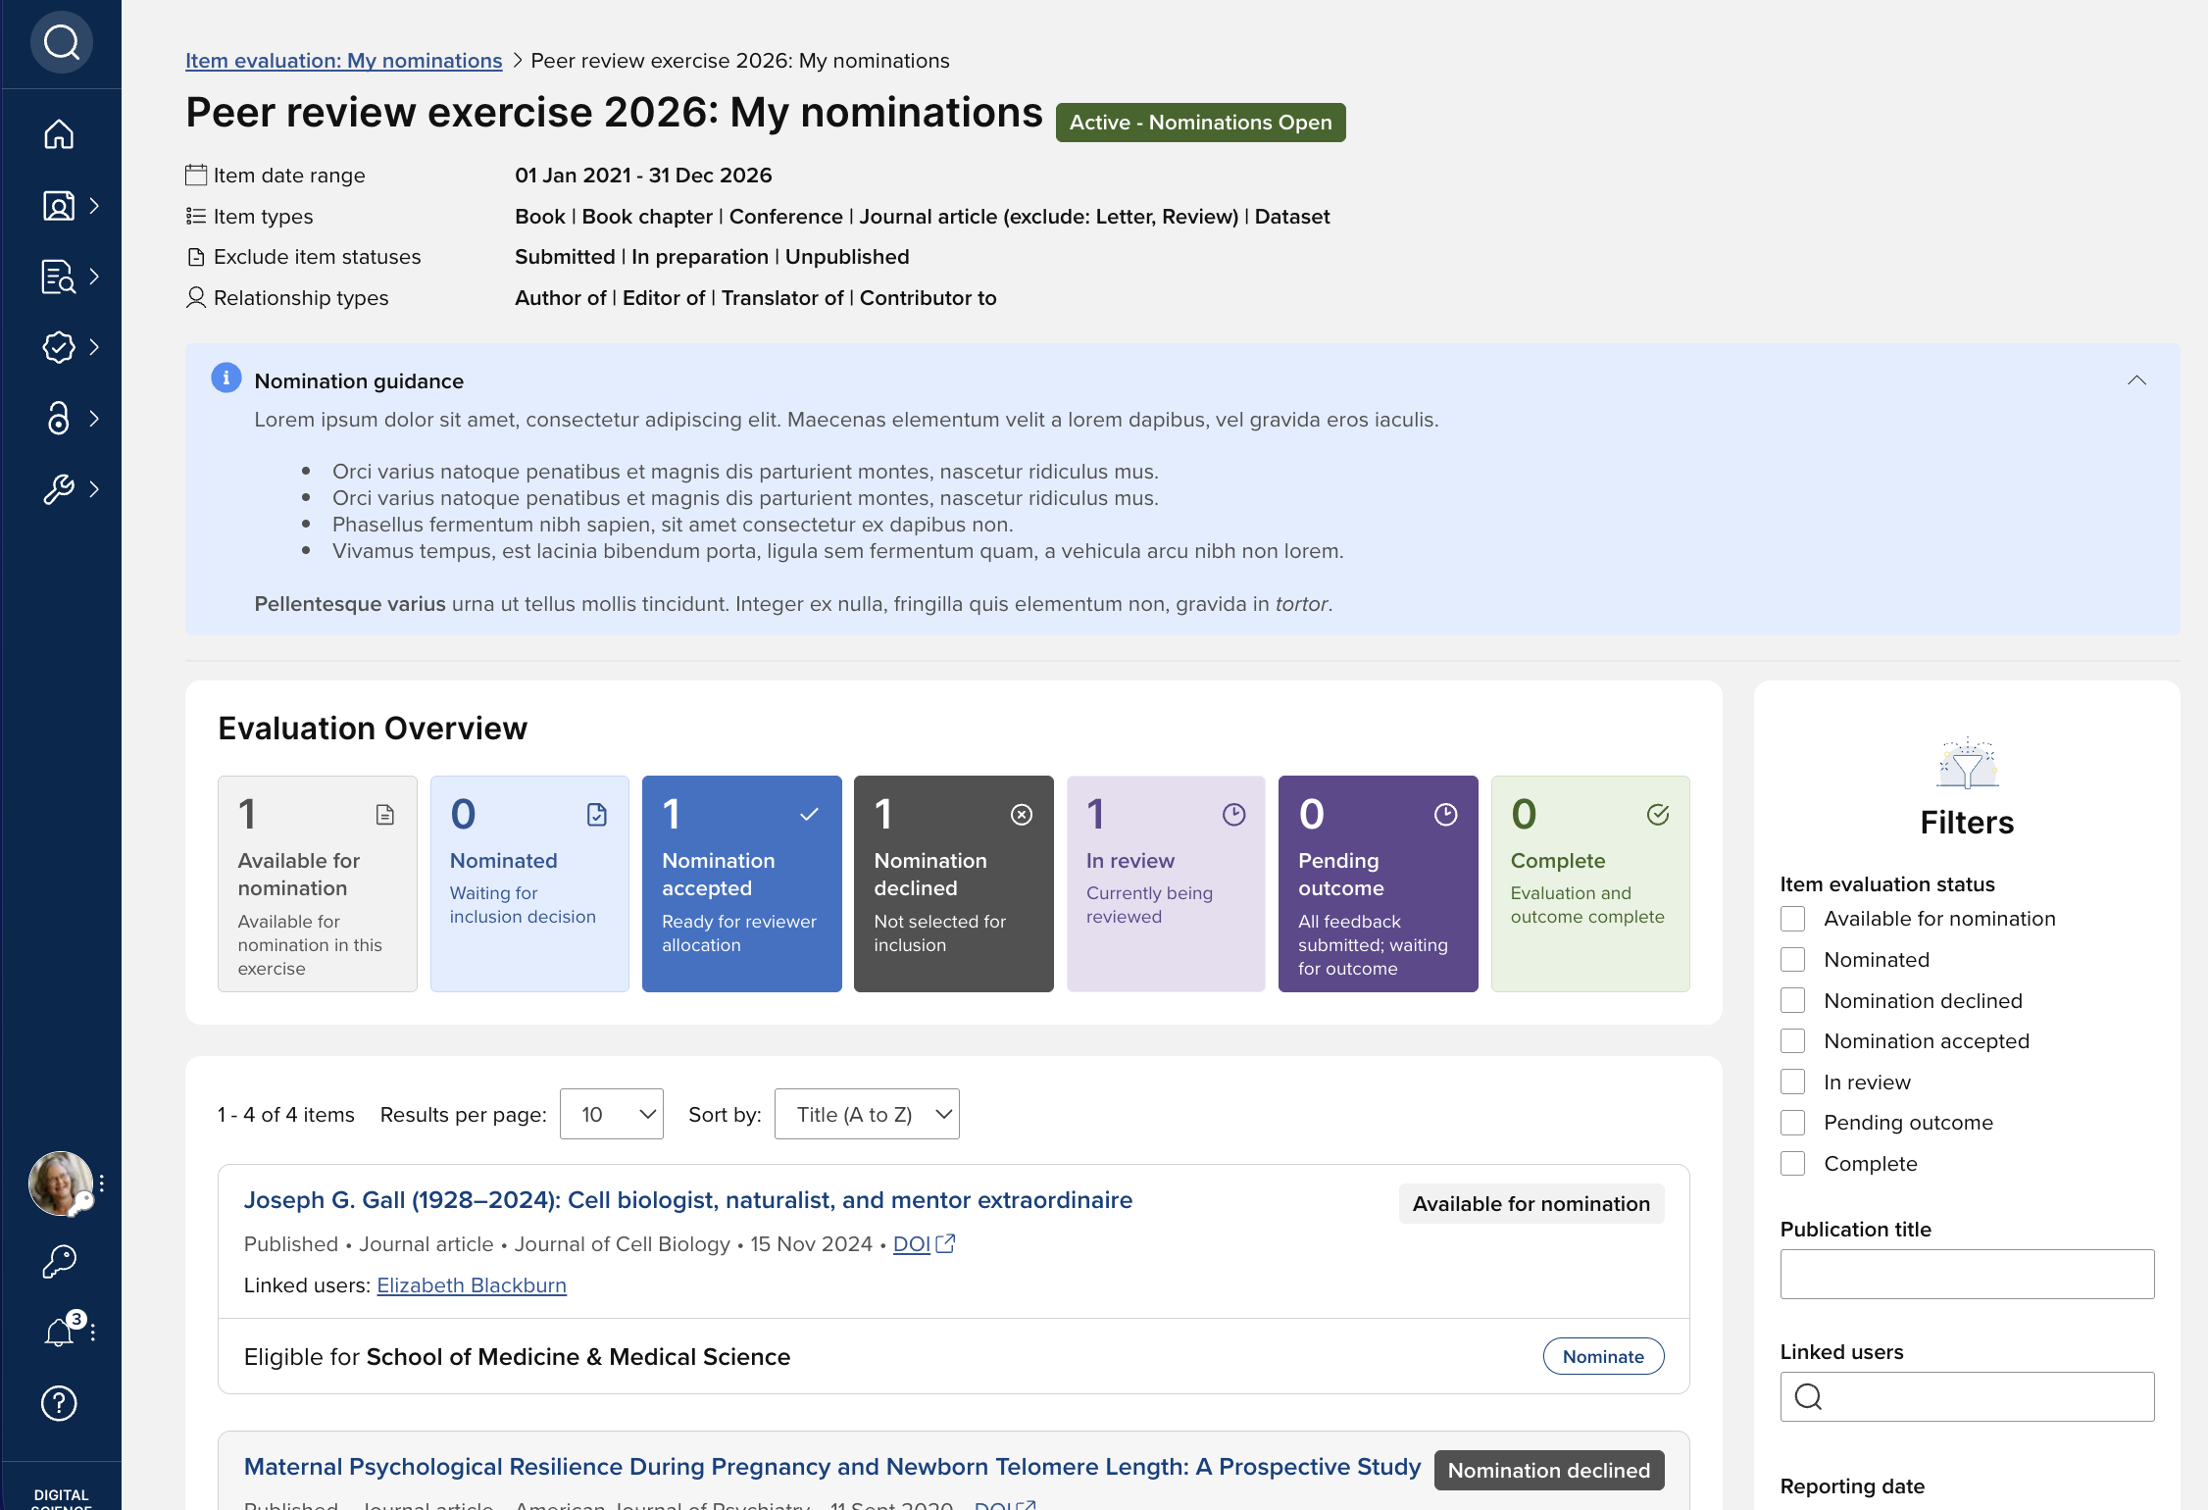
Task: Open the Results per page dropdown
Action: tap(611, 1114)
